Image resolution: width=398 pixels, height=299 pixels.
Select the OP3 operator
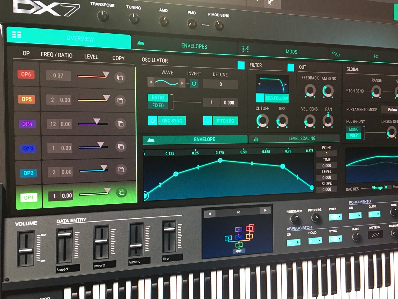(x=28, y=149)
